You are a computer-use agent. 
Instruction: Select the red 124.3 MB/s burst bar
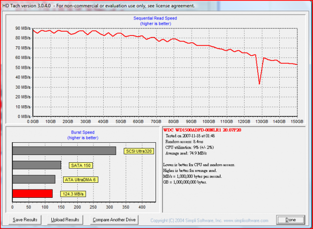click(x=33, y=193)
